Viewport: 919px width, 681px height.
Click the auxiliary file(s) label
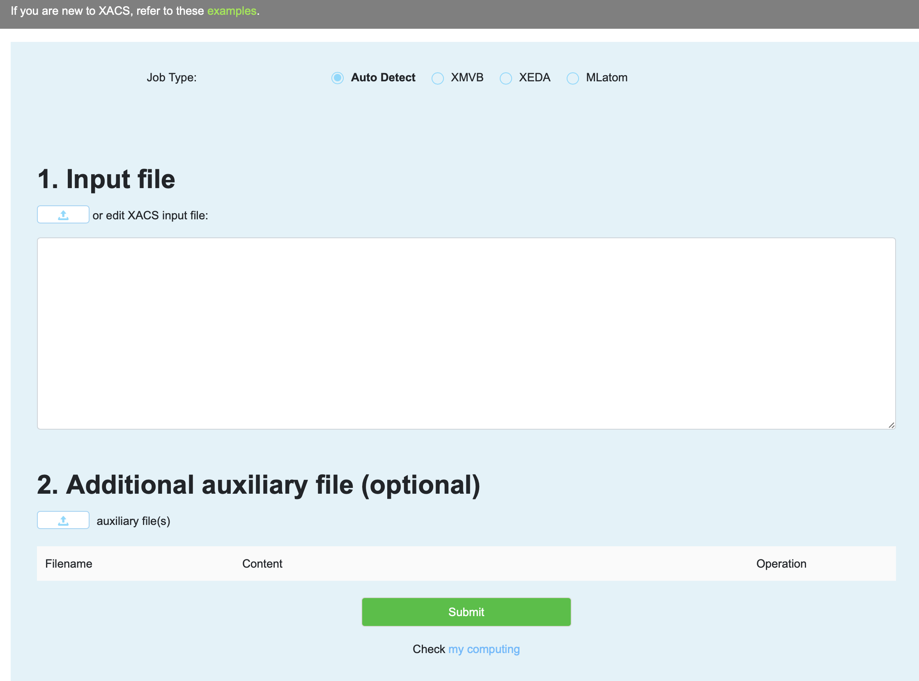(x=133, y=521)
